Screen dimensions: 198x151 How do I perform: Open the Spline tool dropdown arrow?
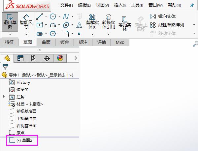tap(72, 16)
